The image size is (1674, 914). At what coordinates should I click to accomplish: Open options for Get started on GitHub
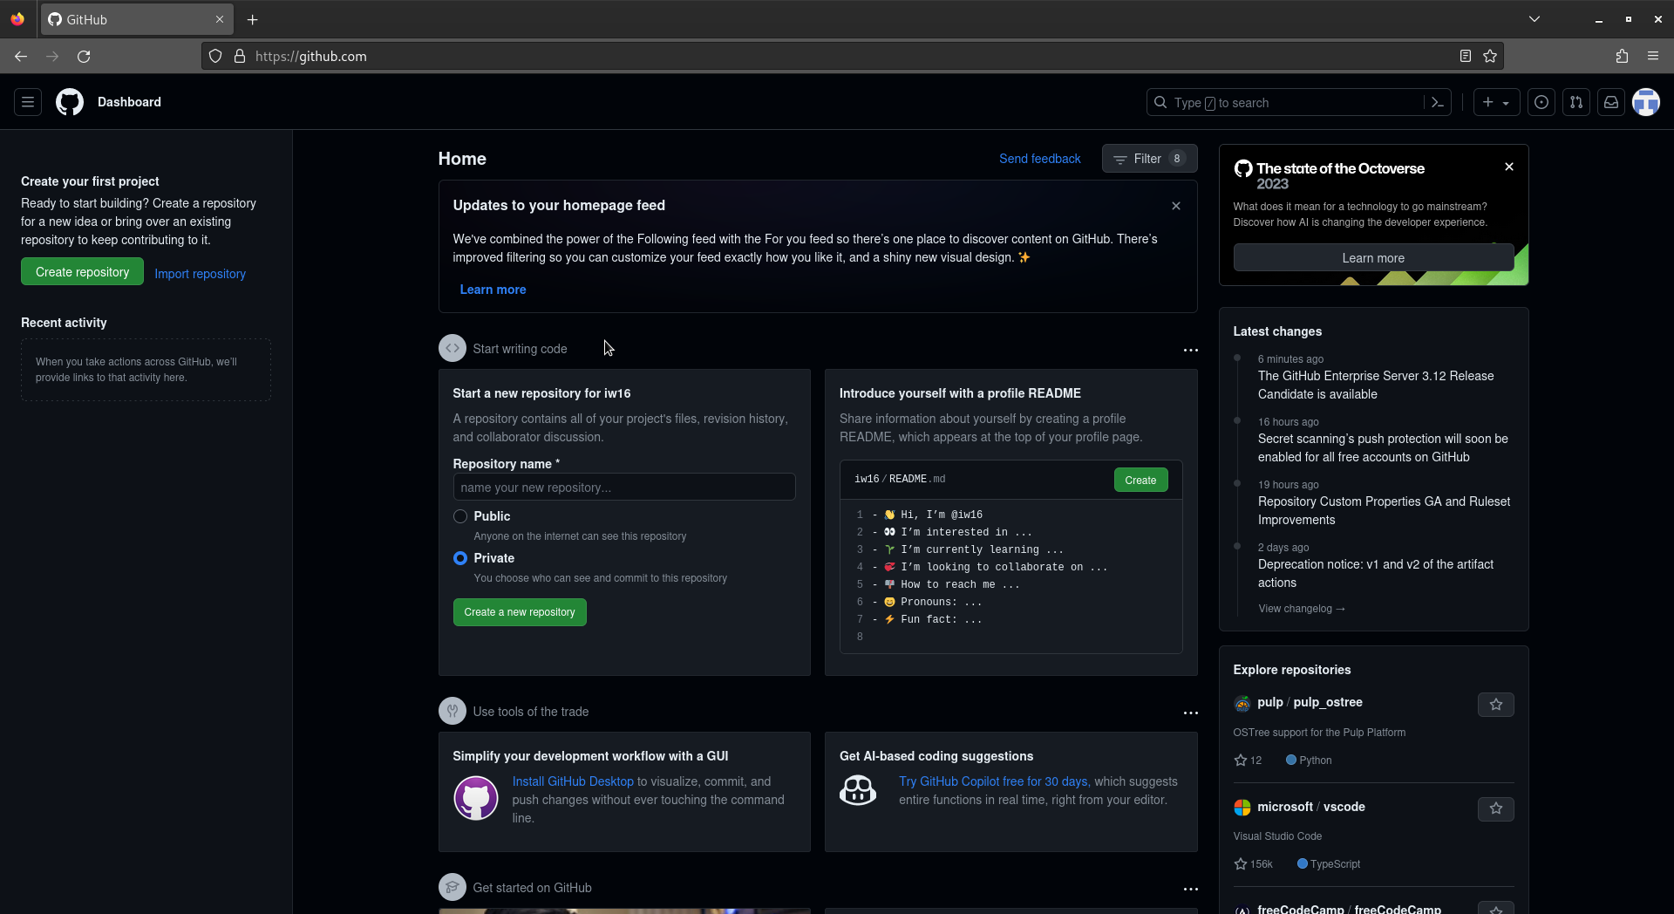(1190, 889)
